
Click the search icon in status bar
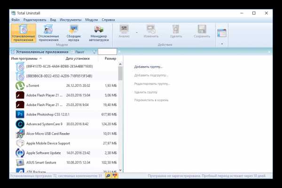pos(108,176)
